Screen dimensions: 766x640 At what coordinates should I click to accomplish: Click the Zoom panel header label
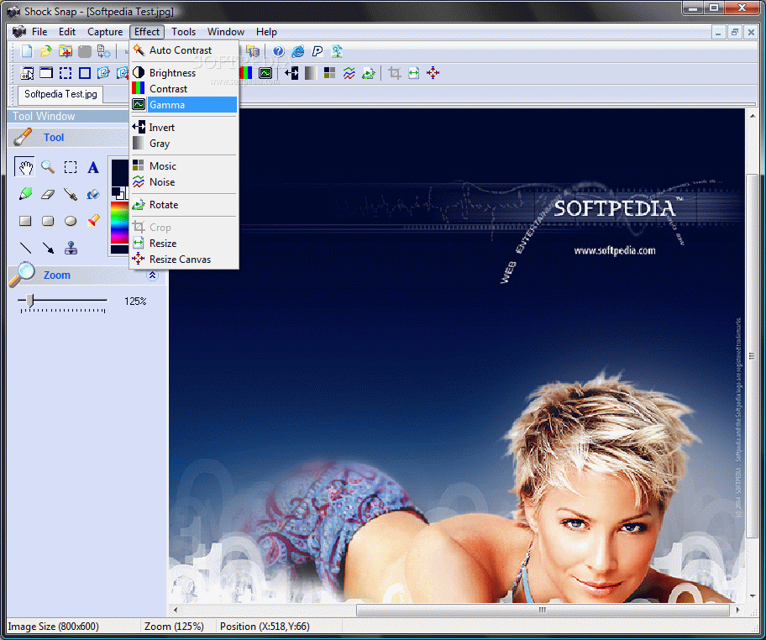pos(56,275)
